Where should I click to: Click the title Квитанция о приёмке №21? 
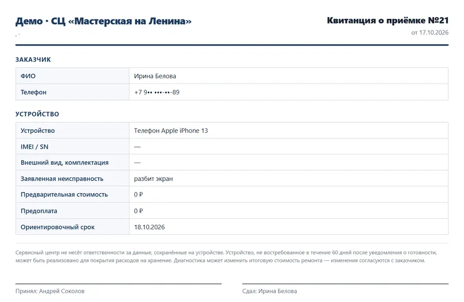pyautogui.click(x=388, y=21)
